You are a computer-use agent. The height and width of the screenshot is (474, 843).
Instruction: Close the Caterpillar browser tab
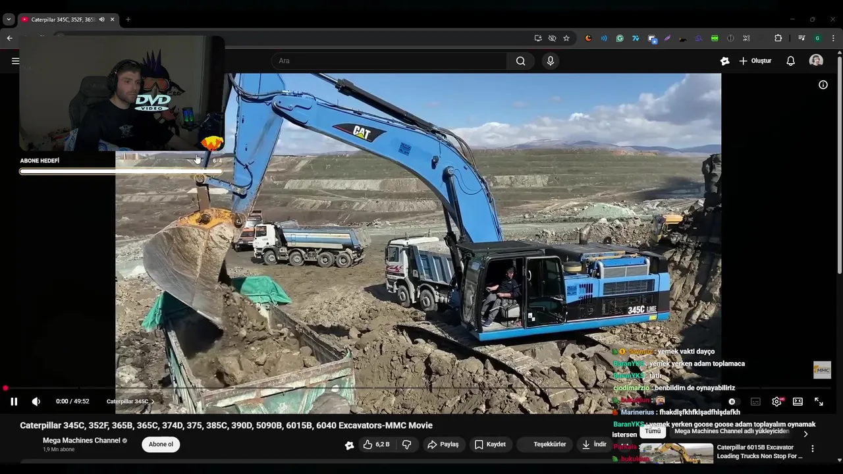point(112,20)
